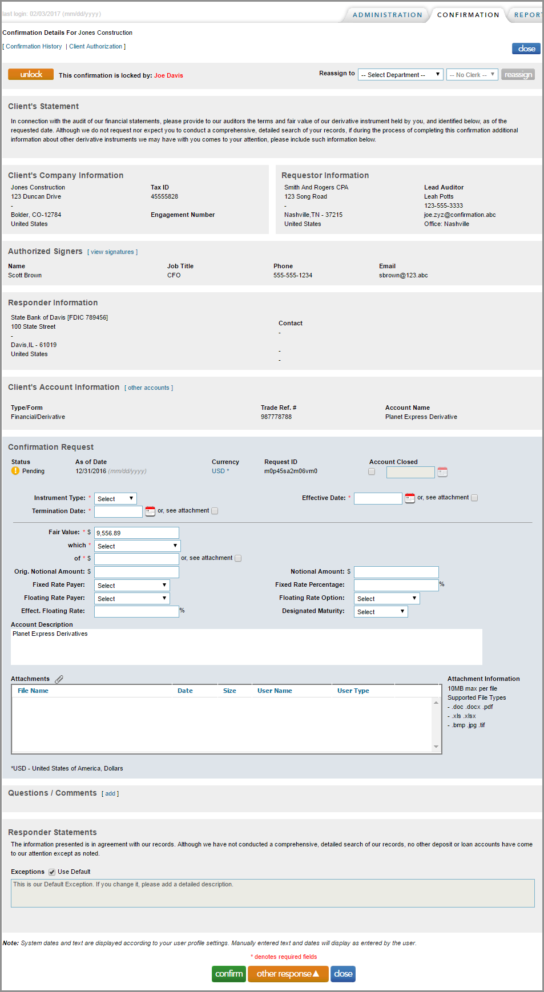Open the Select Department dropdown

pyautogui.click(x=400, y=75)
